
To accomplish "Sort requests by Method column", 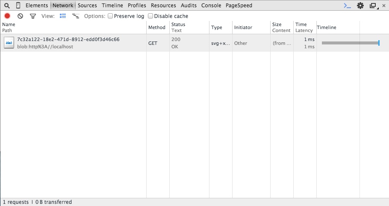I will [156, 27].
